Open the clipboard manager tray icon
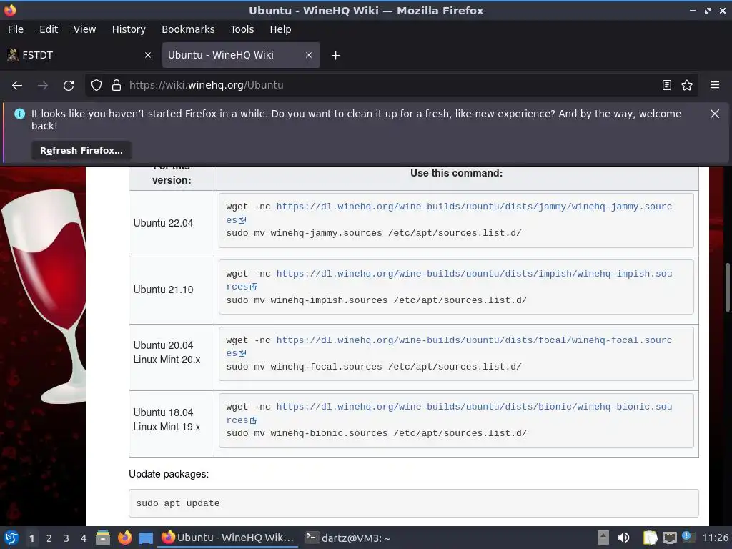Screen dimensions: 732x549 pyautogui.click(x=650, y=538)
